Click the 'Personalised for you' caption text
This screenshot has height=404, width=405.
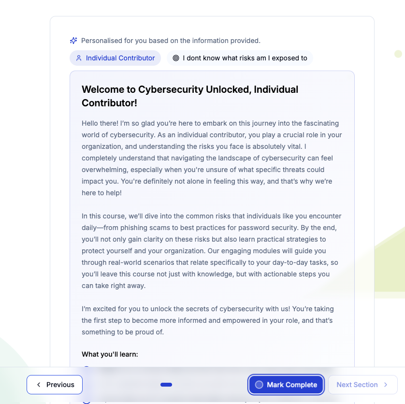tap(171, 41)
